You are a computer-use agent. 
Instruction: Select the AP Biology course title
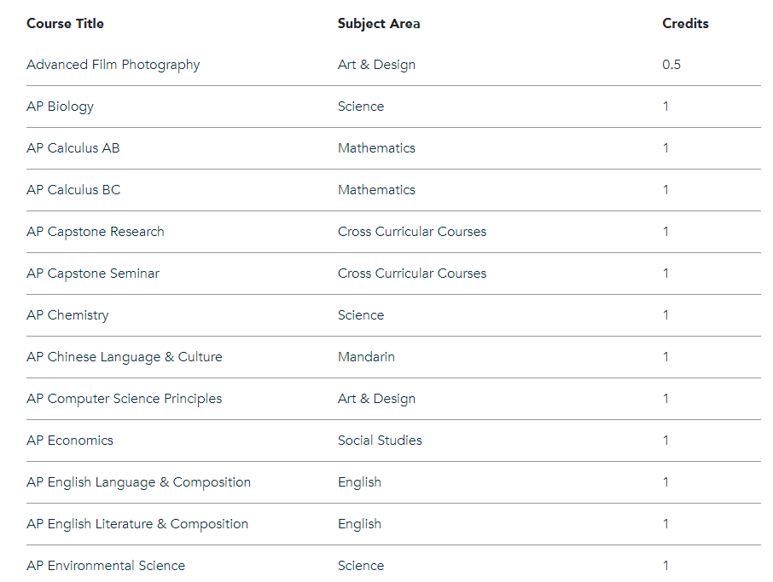(x=60, y=107)
